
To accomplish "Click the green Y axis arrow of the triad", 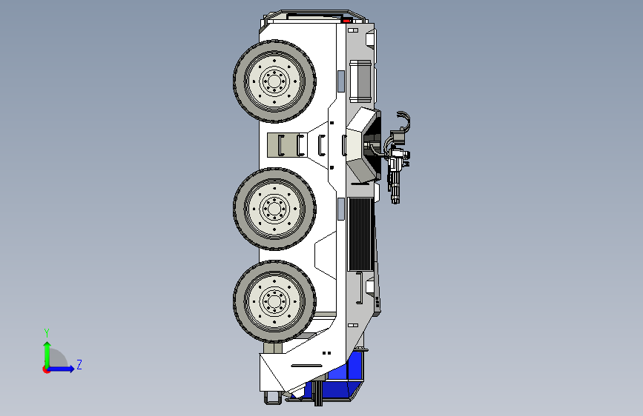I will [x=47, y=355].
